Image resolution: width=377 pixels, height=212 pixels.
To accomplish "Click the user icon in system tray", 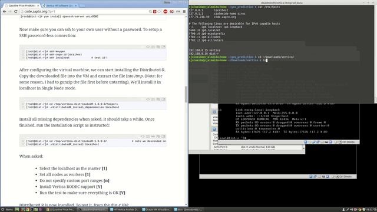I will click(x=343, y=210).
